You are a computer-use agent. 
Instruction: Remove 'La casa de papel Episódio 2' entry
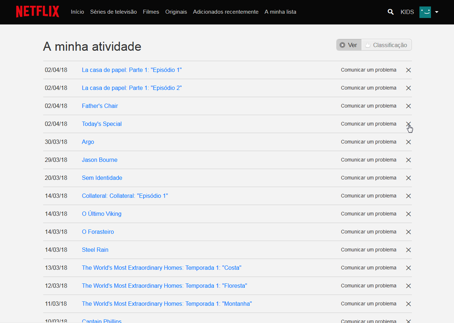click(408, 88)
